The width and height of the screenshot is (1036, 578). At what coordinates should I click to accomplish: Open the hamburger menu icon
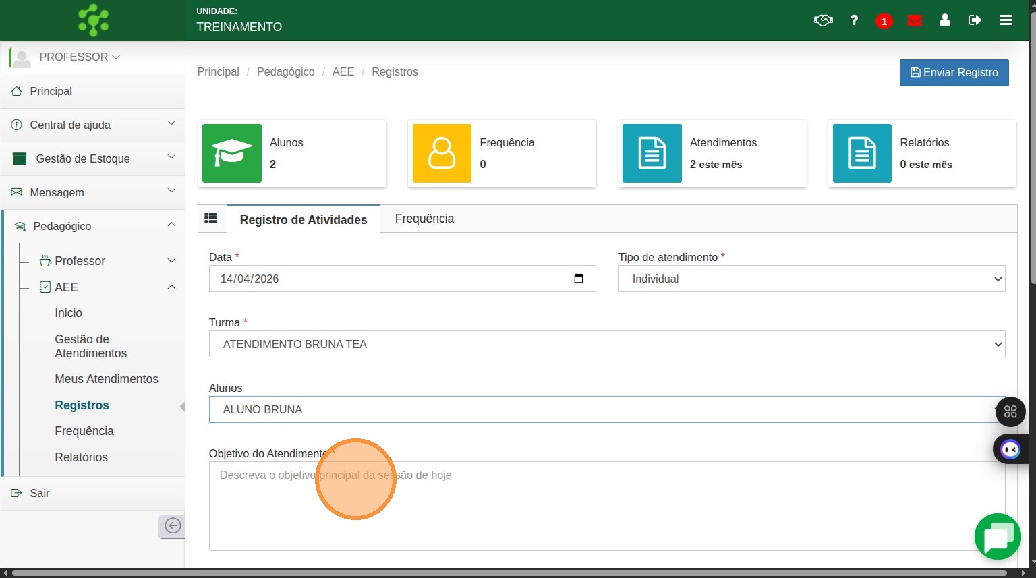1005,20
